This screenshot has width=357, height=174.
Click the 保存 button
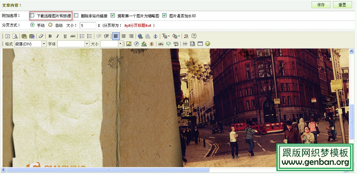[x=321, y=5]
